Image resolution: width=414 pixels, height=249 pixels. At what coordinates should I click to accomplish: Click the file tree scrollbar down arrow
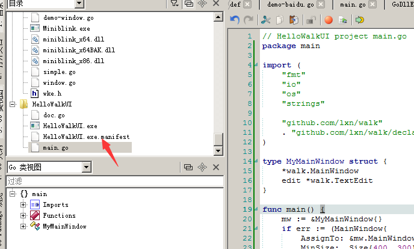(x=218, y=150)
